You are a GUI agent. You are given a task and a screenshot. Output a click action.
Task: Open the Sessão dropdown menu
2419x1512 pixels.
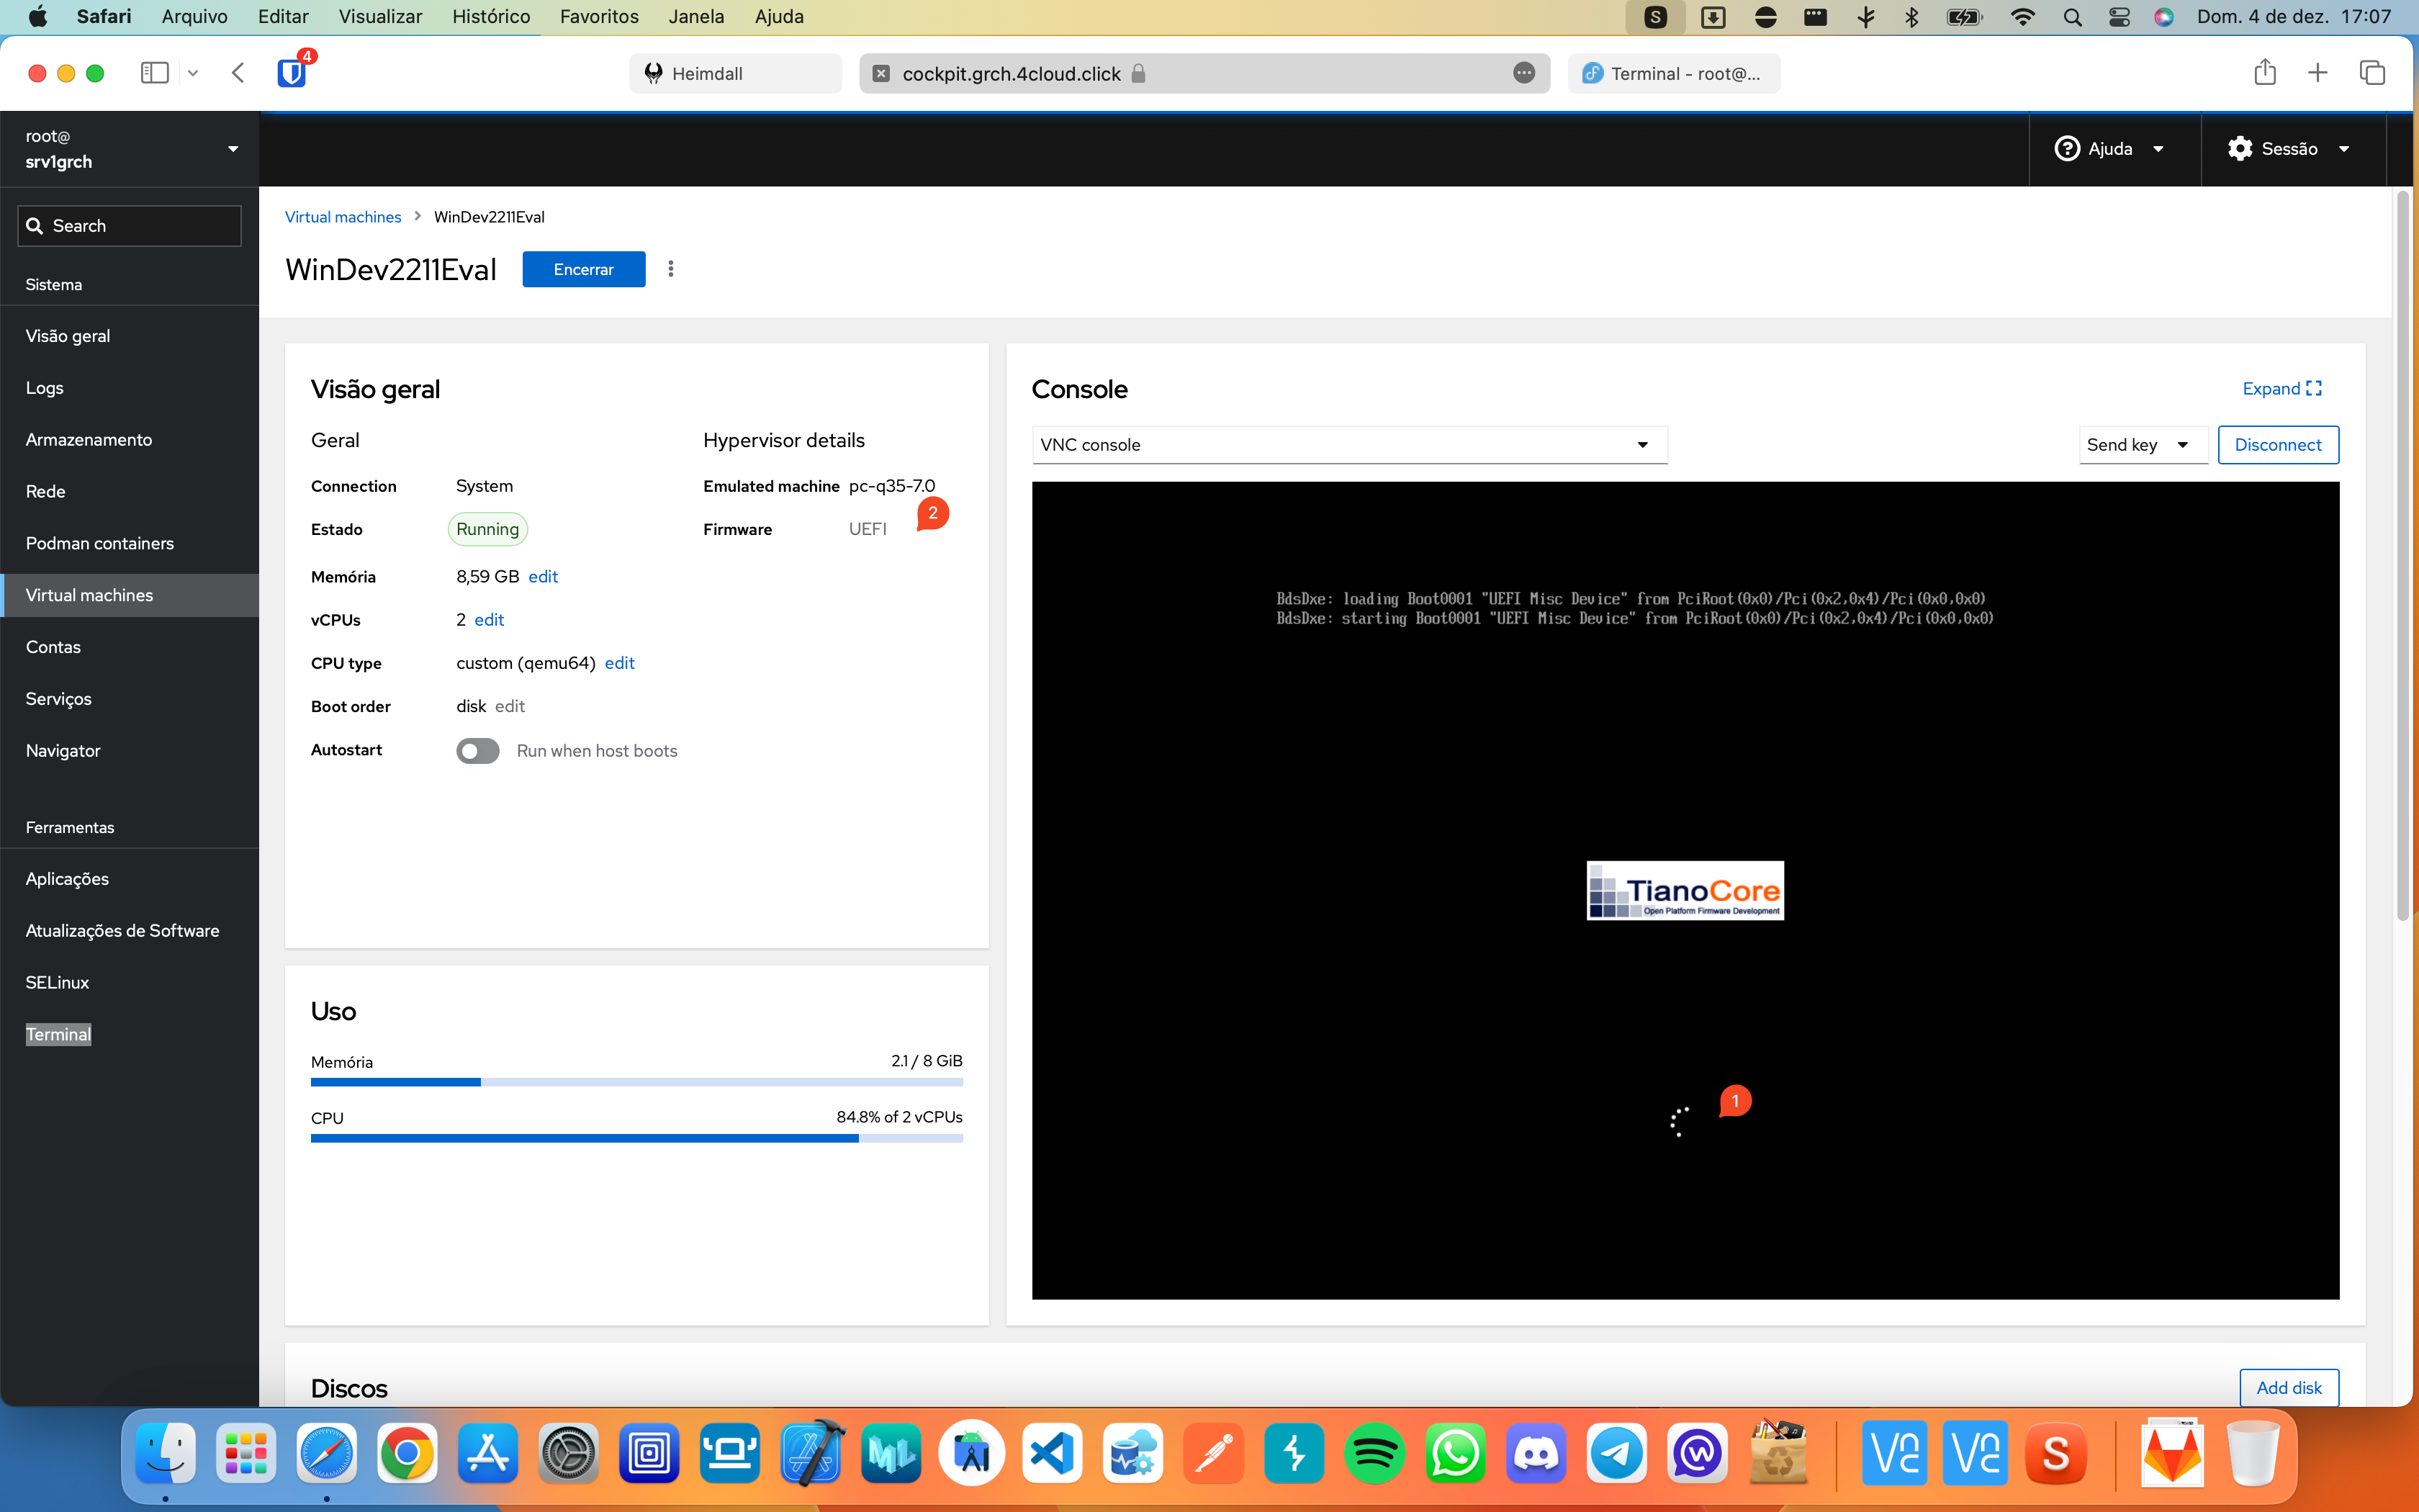click(x=2288, y=149)
